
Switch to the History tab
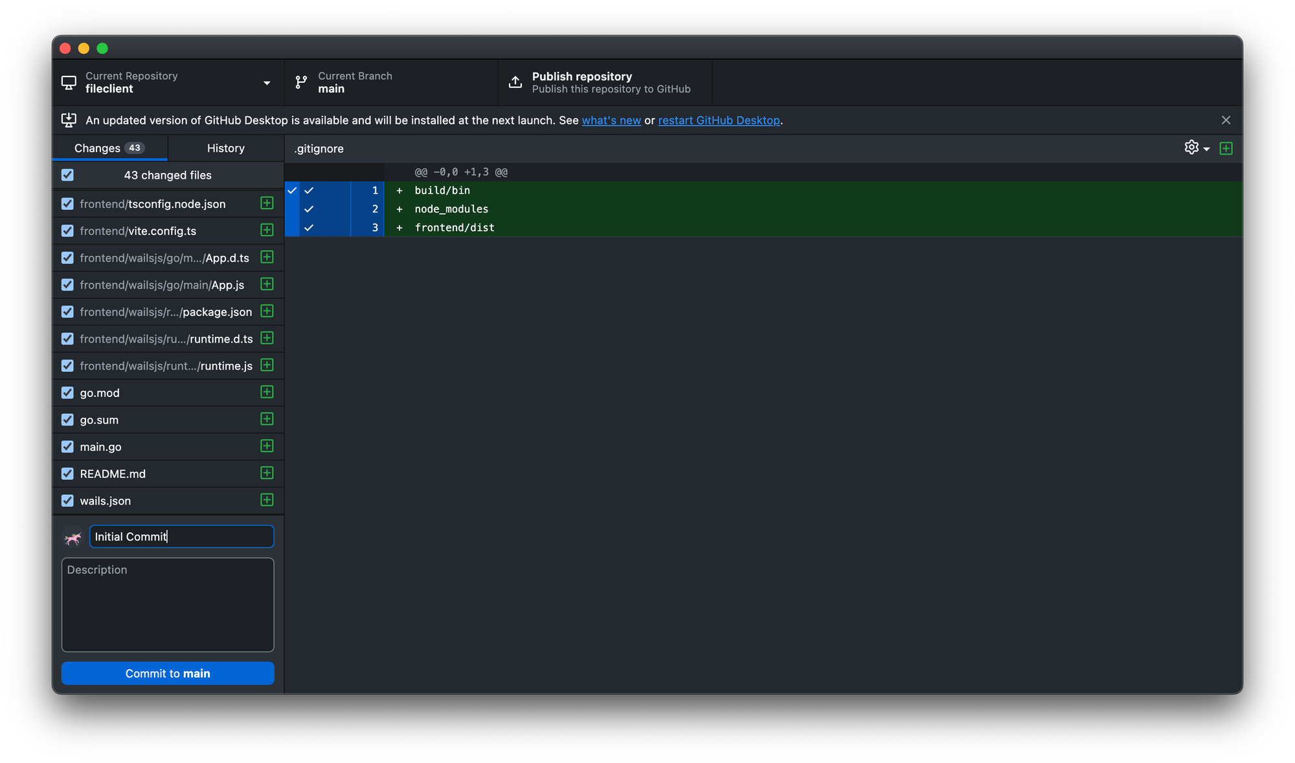(225, 148)
